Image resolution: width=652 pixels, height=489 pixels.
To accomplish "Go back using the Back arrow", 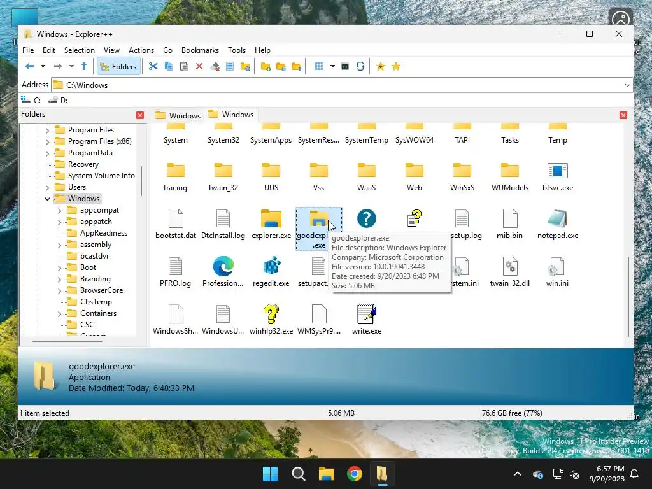I will 29,66.
